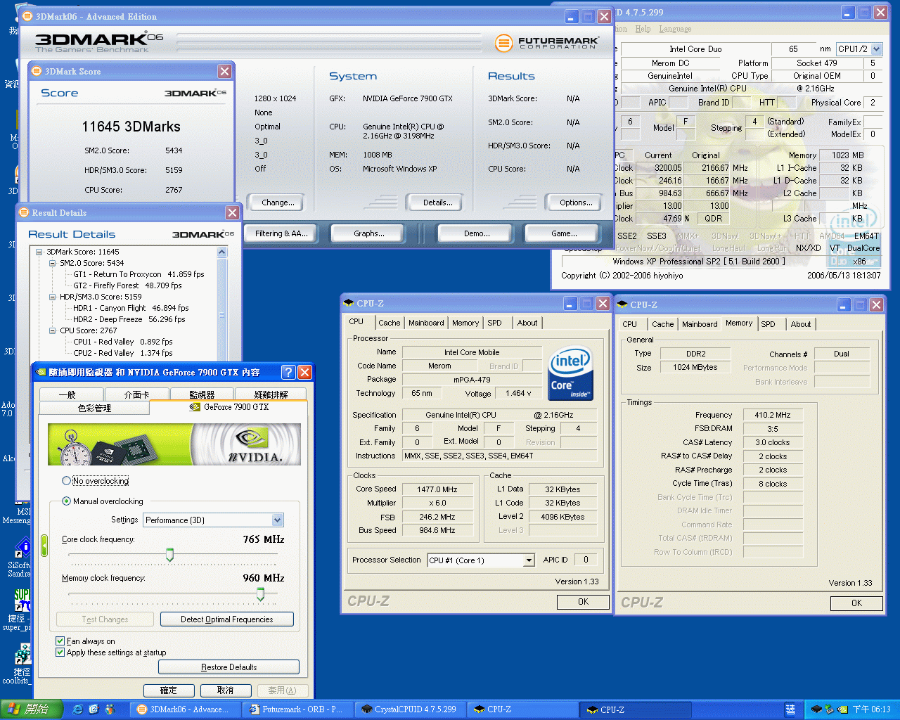Click the Restore Defaults button
The height and width of the screenshot is (720, 900).
point(229,667)
